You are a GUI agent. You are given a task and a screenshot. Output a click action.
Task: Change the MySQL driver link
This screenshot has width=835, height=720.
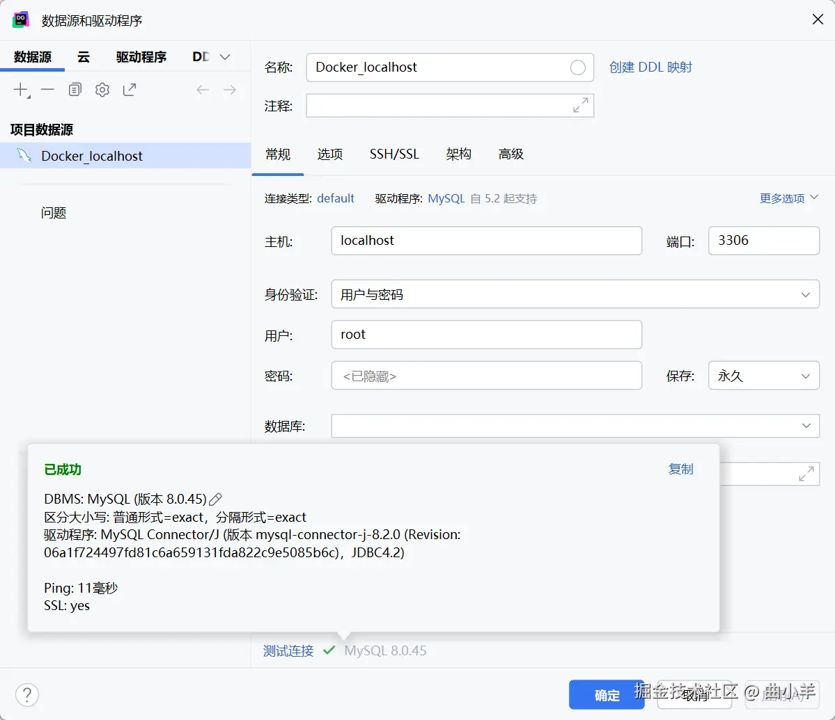tap(446, 198)
